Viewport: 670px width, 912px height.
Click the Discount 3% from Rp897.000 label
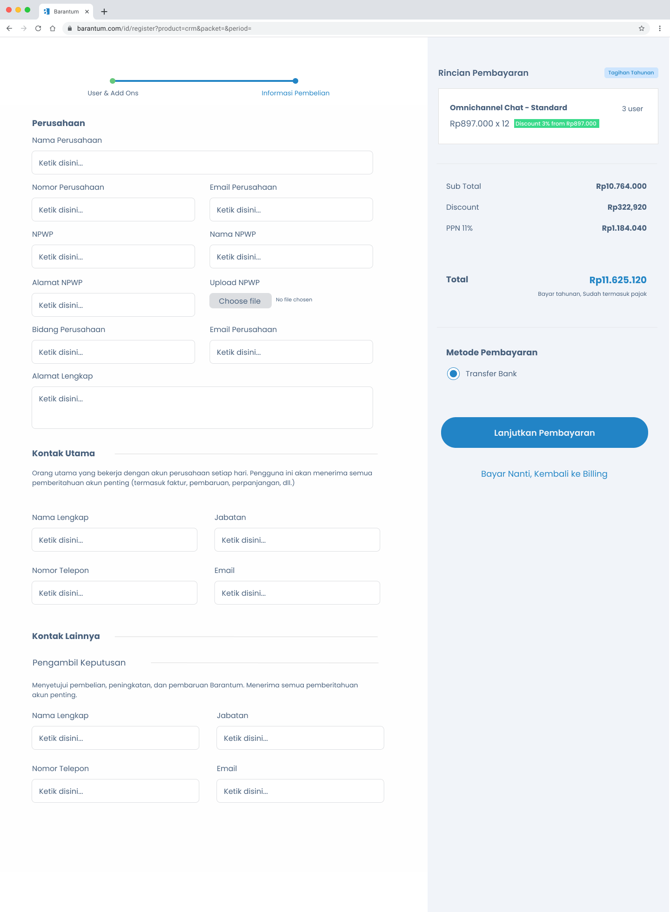coord(556,124)
